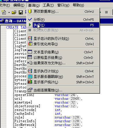Image resolution: width=113 pixels, height=128 pixels.
Task: Click the New Query toolbar icon
Action: (x=4, y=12)
